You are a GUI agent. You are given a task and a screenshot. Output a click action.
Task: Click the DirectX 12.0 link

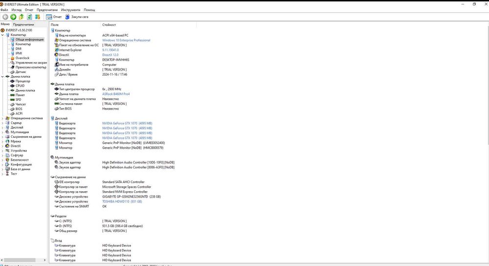click(111, 55)
